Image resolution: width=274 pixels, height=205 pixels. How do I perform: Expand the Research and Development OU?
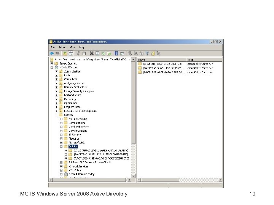(x=56, y=111)
